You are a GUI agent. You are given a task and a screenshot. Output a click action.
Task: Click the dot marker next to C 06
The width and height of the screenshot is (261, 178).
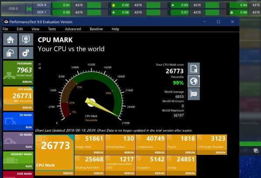click(x=113, y=13)
